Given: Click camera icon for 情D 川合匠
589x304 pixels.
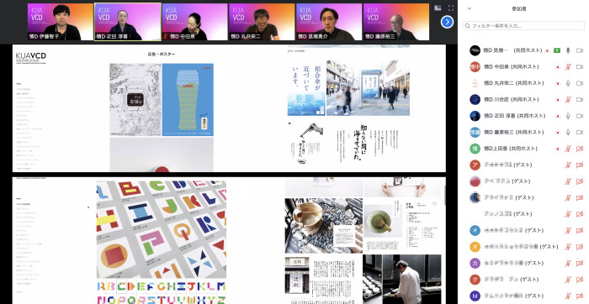Looking at the screenshot, I should point(580,99).
